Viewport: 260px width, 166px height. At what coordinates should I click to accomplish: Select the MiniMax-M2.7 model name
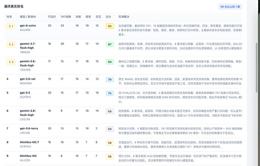29,142
